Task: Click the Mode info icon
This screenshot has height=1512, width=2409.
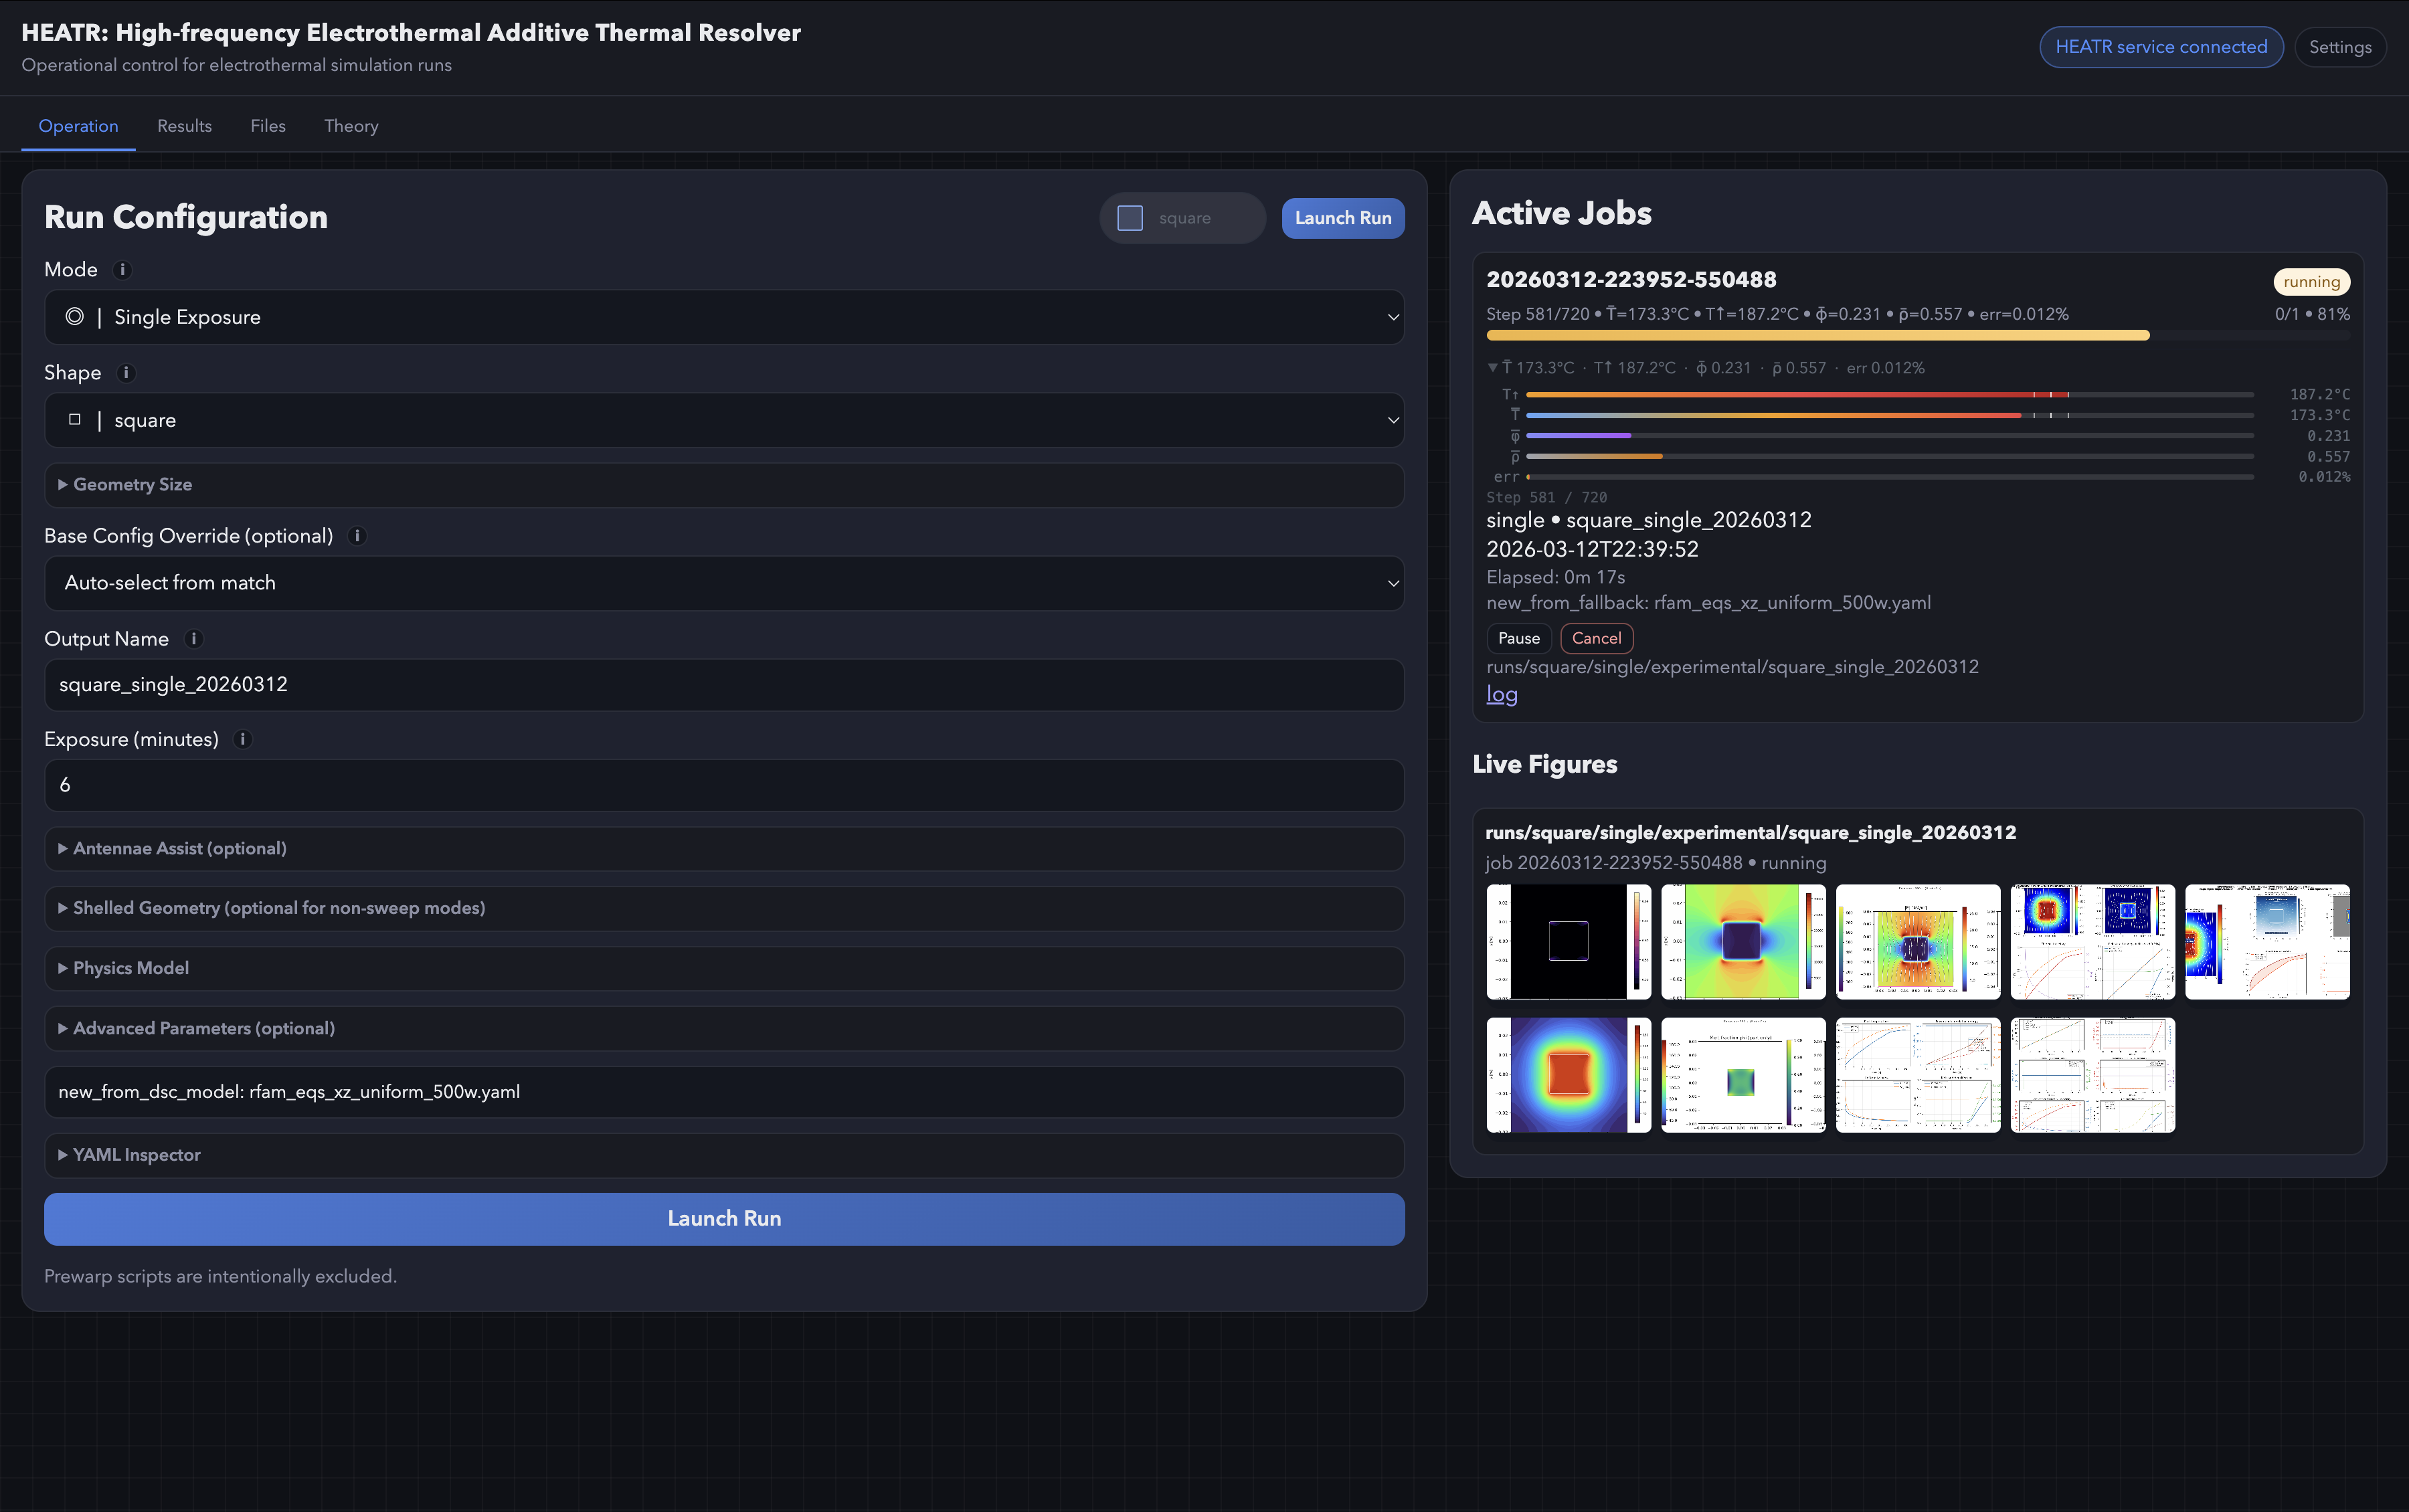Action: click(123, 269)
